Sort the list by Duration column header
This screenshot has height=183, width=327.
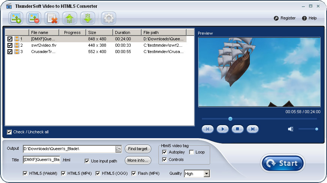click(x=127, y=32)
